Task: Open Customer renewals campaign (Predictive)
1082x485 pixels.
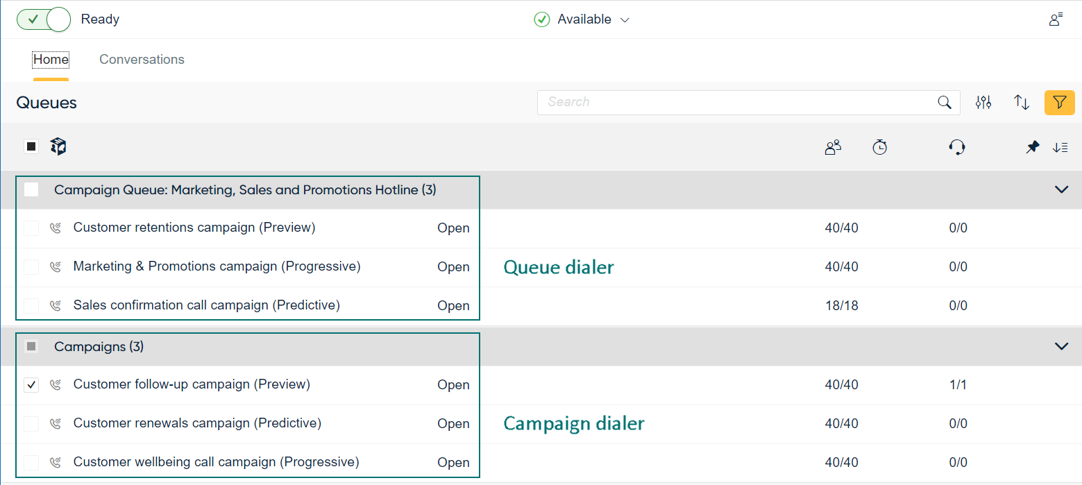Action: click(197, 423)
